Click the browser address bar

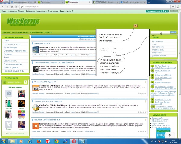(95, 7)
